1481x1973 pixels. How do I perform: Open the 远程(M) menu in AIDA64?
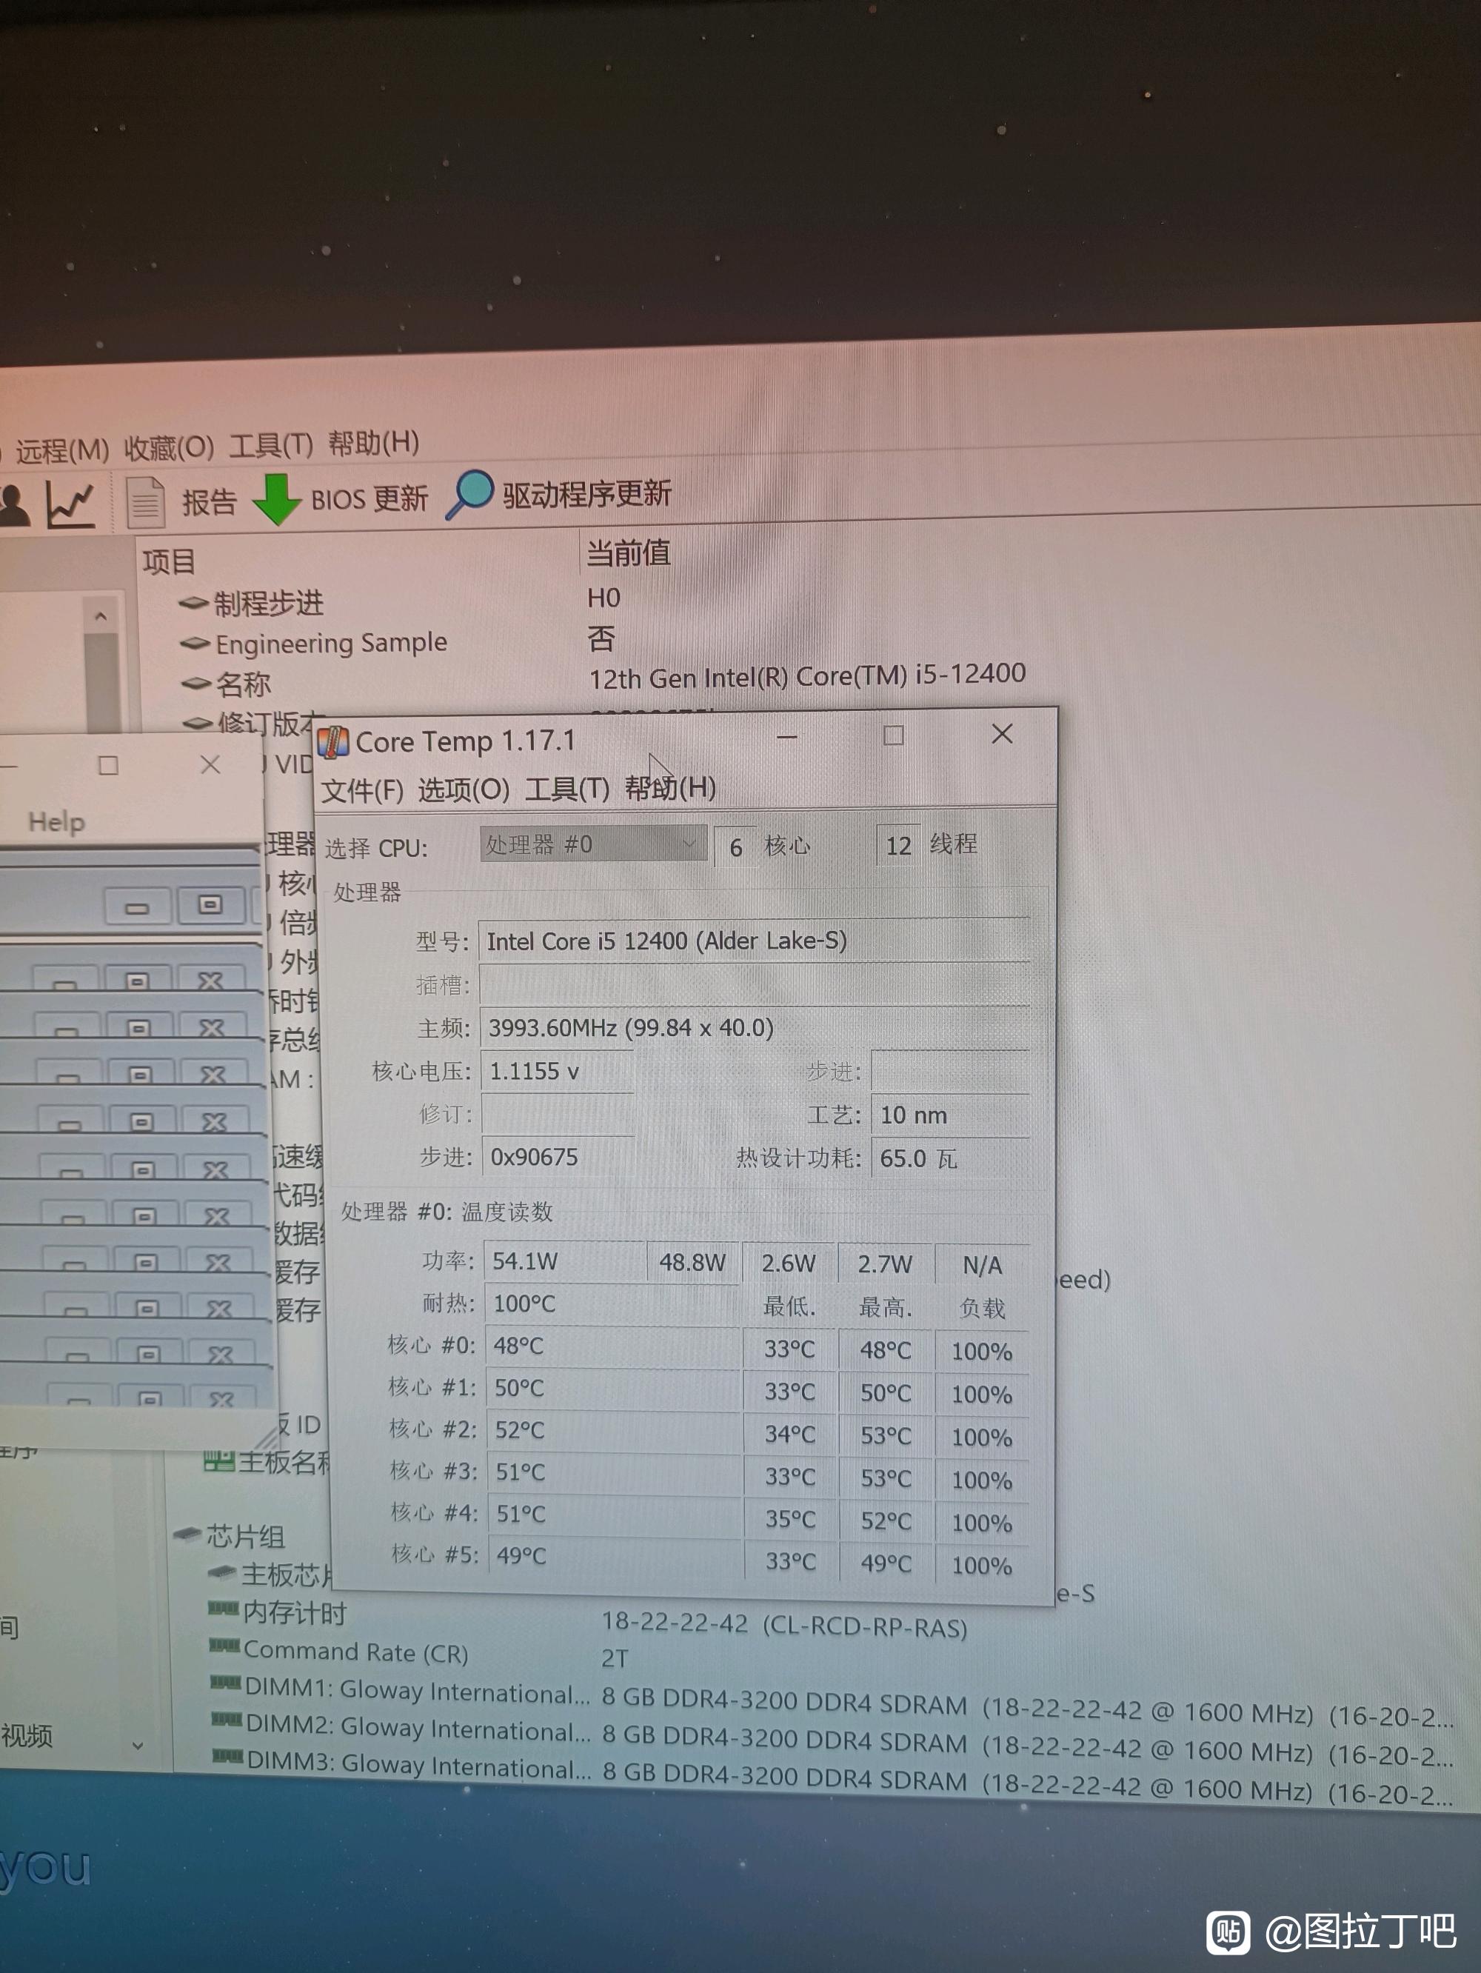click(61, 450)
